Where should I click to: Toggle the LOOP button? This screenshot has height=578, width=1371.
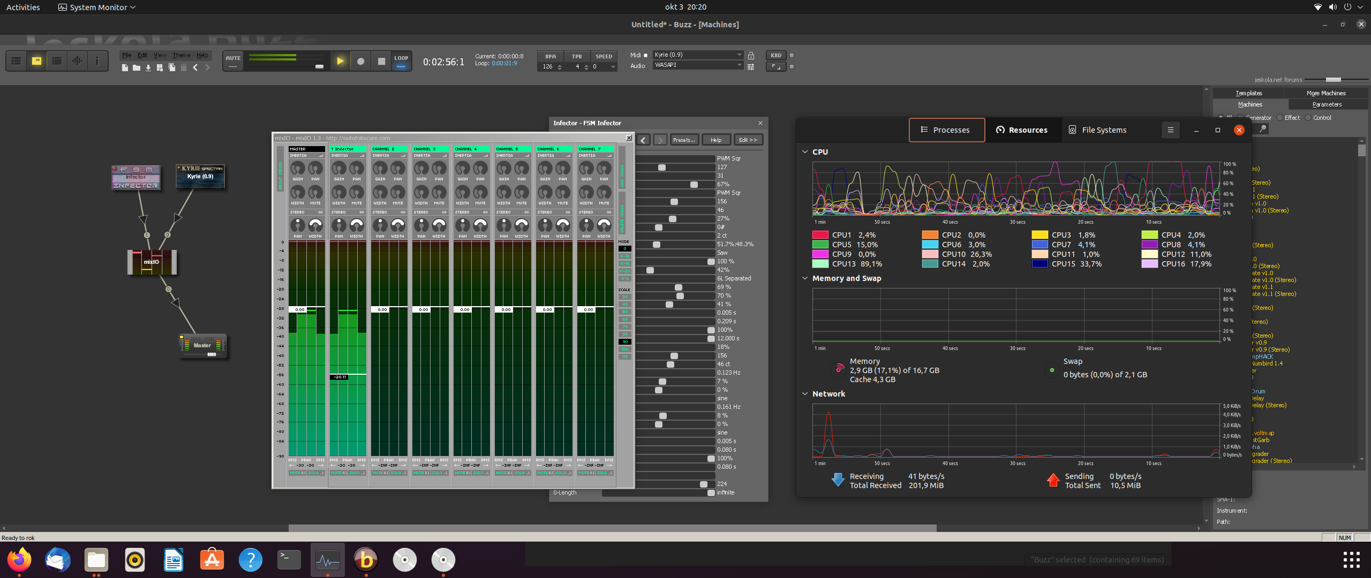[401, 62]
